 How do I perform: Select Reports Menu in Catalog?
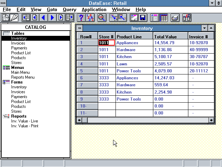pyautogui.click(x=23, y=77)
